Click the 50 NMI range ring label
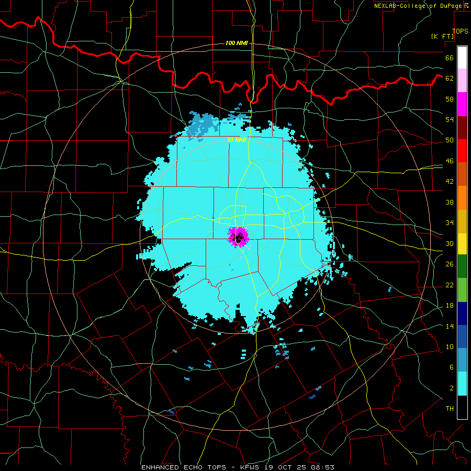Image resolution: width=471 pixels, height=471 pixels. point(237,140)
